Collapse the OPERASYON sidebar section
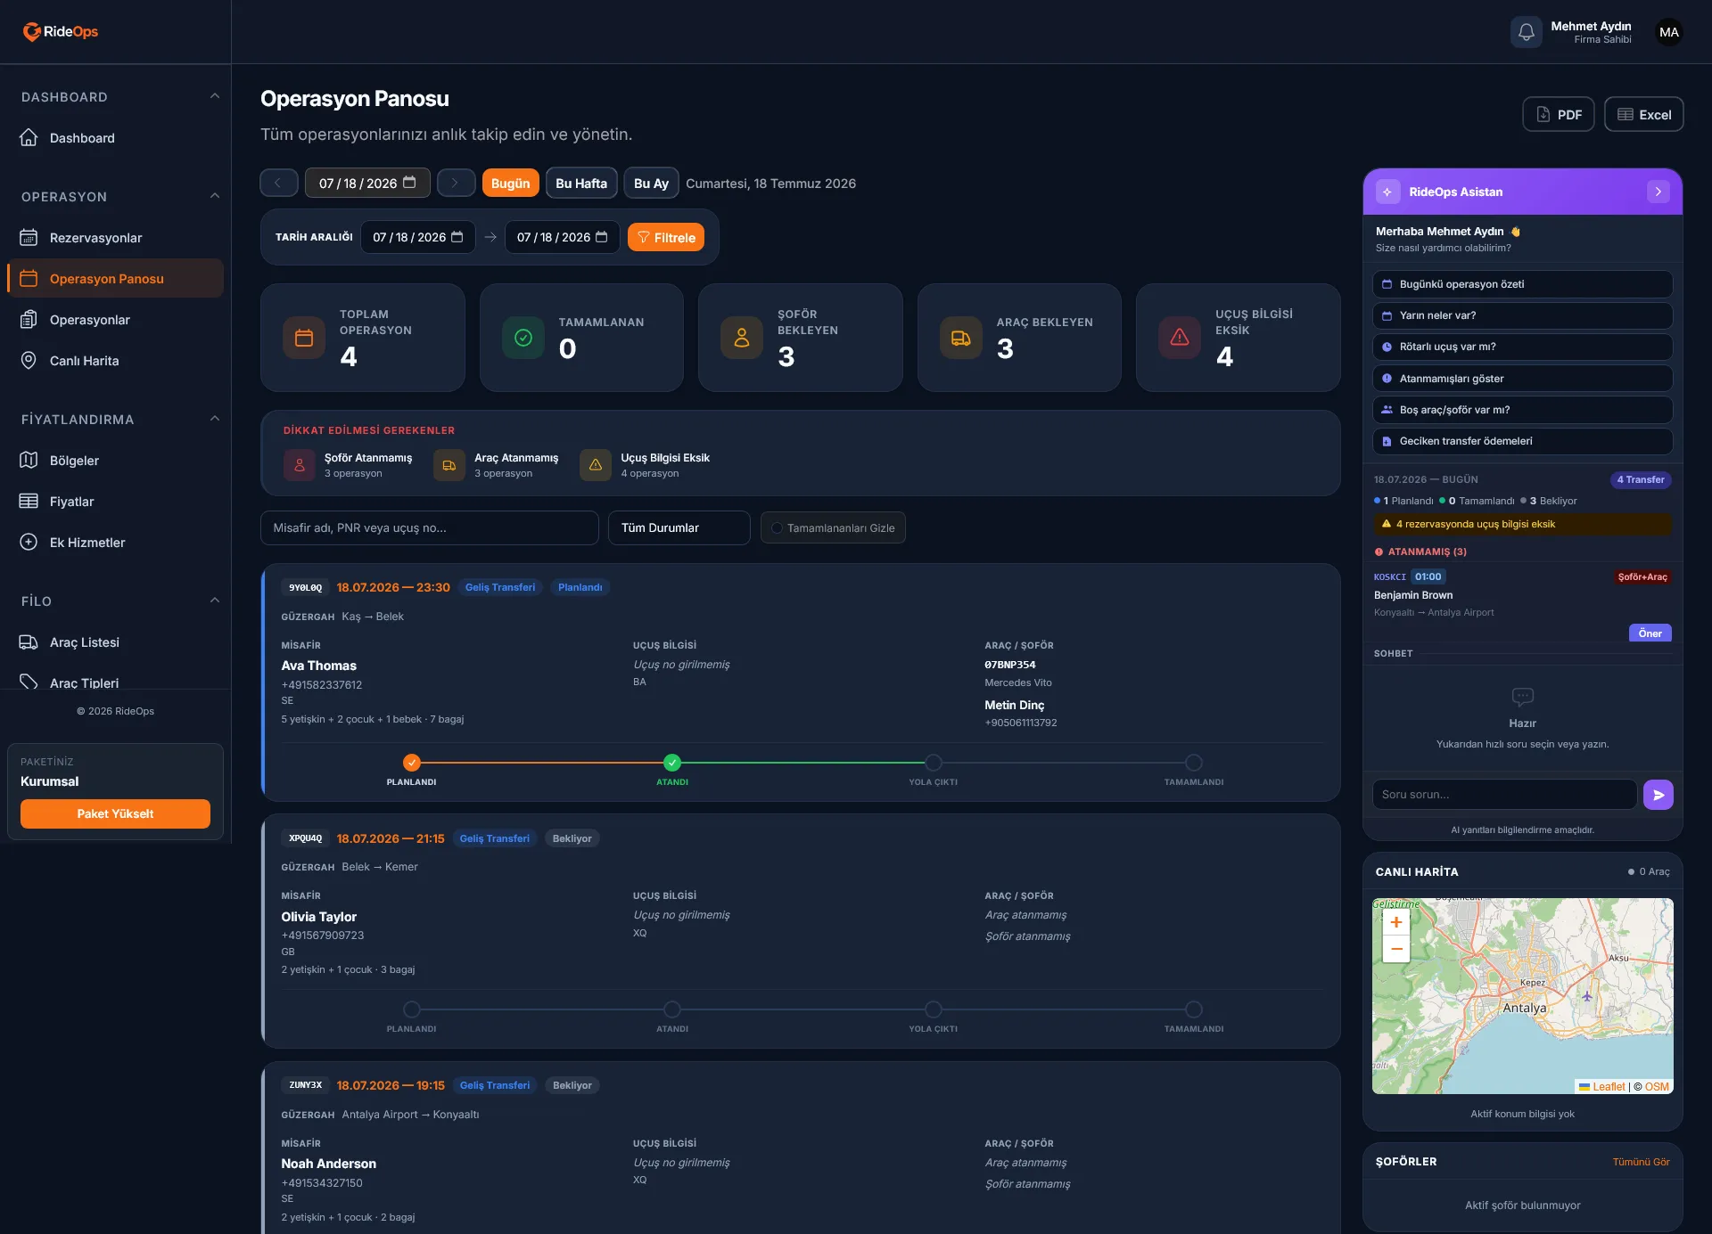Viewport: 1712px width, 1234px height. 214,196
